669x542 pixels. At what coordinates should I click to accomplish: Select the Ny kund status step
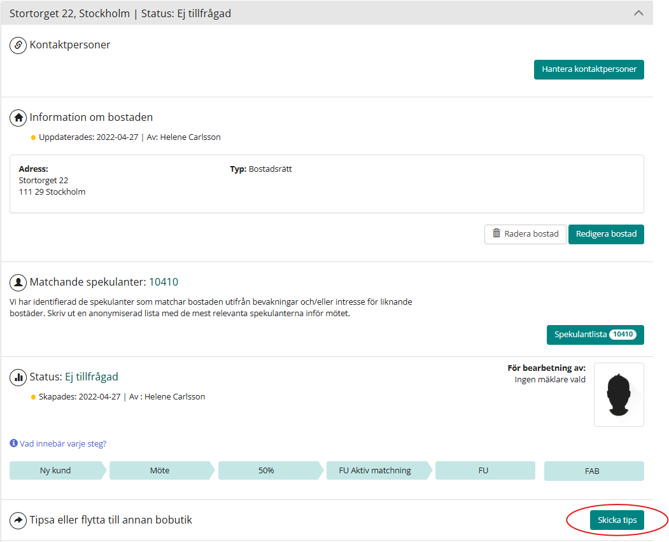point(55,471)
